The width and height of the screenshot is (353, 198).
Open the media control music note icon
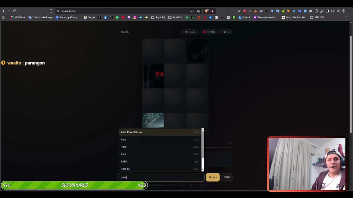(322, 11)
